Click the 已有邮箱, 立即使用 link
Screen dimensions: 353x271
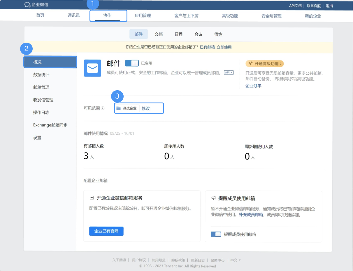coord(216,47)
